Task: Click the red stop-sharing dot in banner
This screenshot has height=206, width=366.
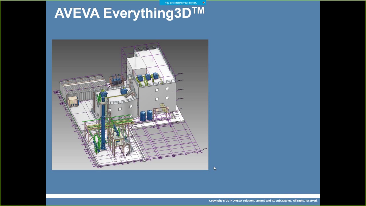Action: point(204,3)
